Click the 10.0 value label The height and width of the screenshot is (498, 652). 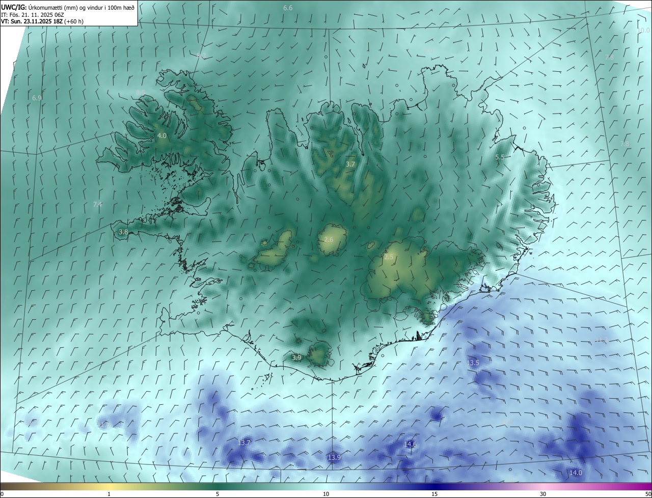tap(644, 31)
